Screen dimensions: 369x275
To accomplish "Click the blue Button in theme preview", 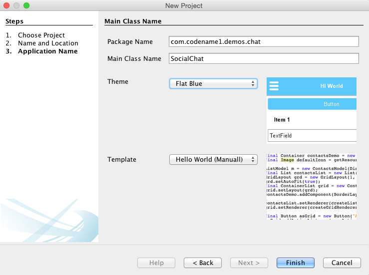I will tap(313, 104).
